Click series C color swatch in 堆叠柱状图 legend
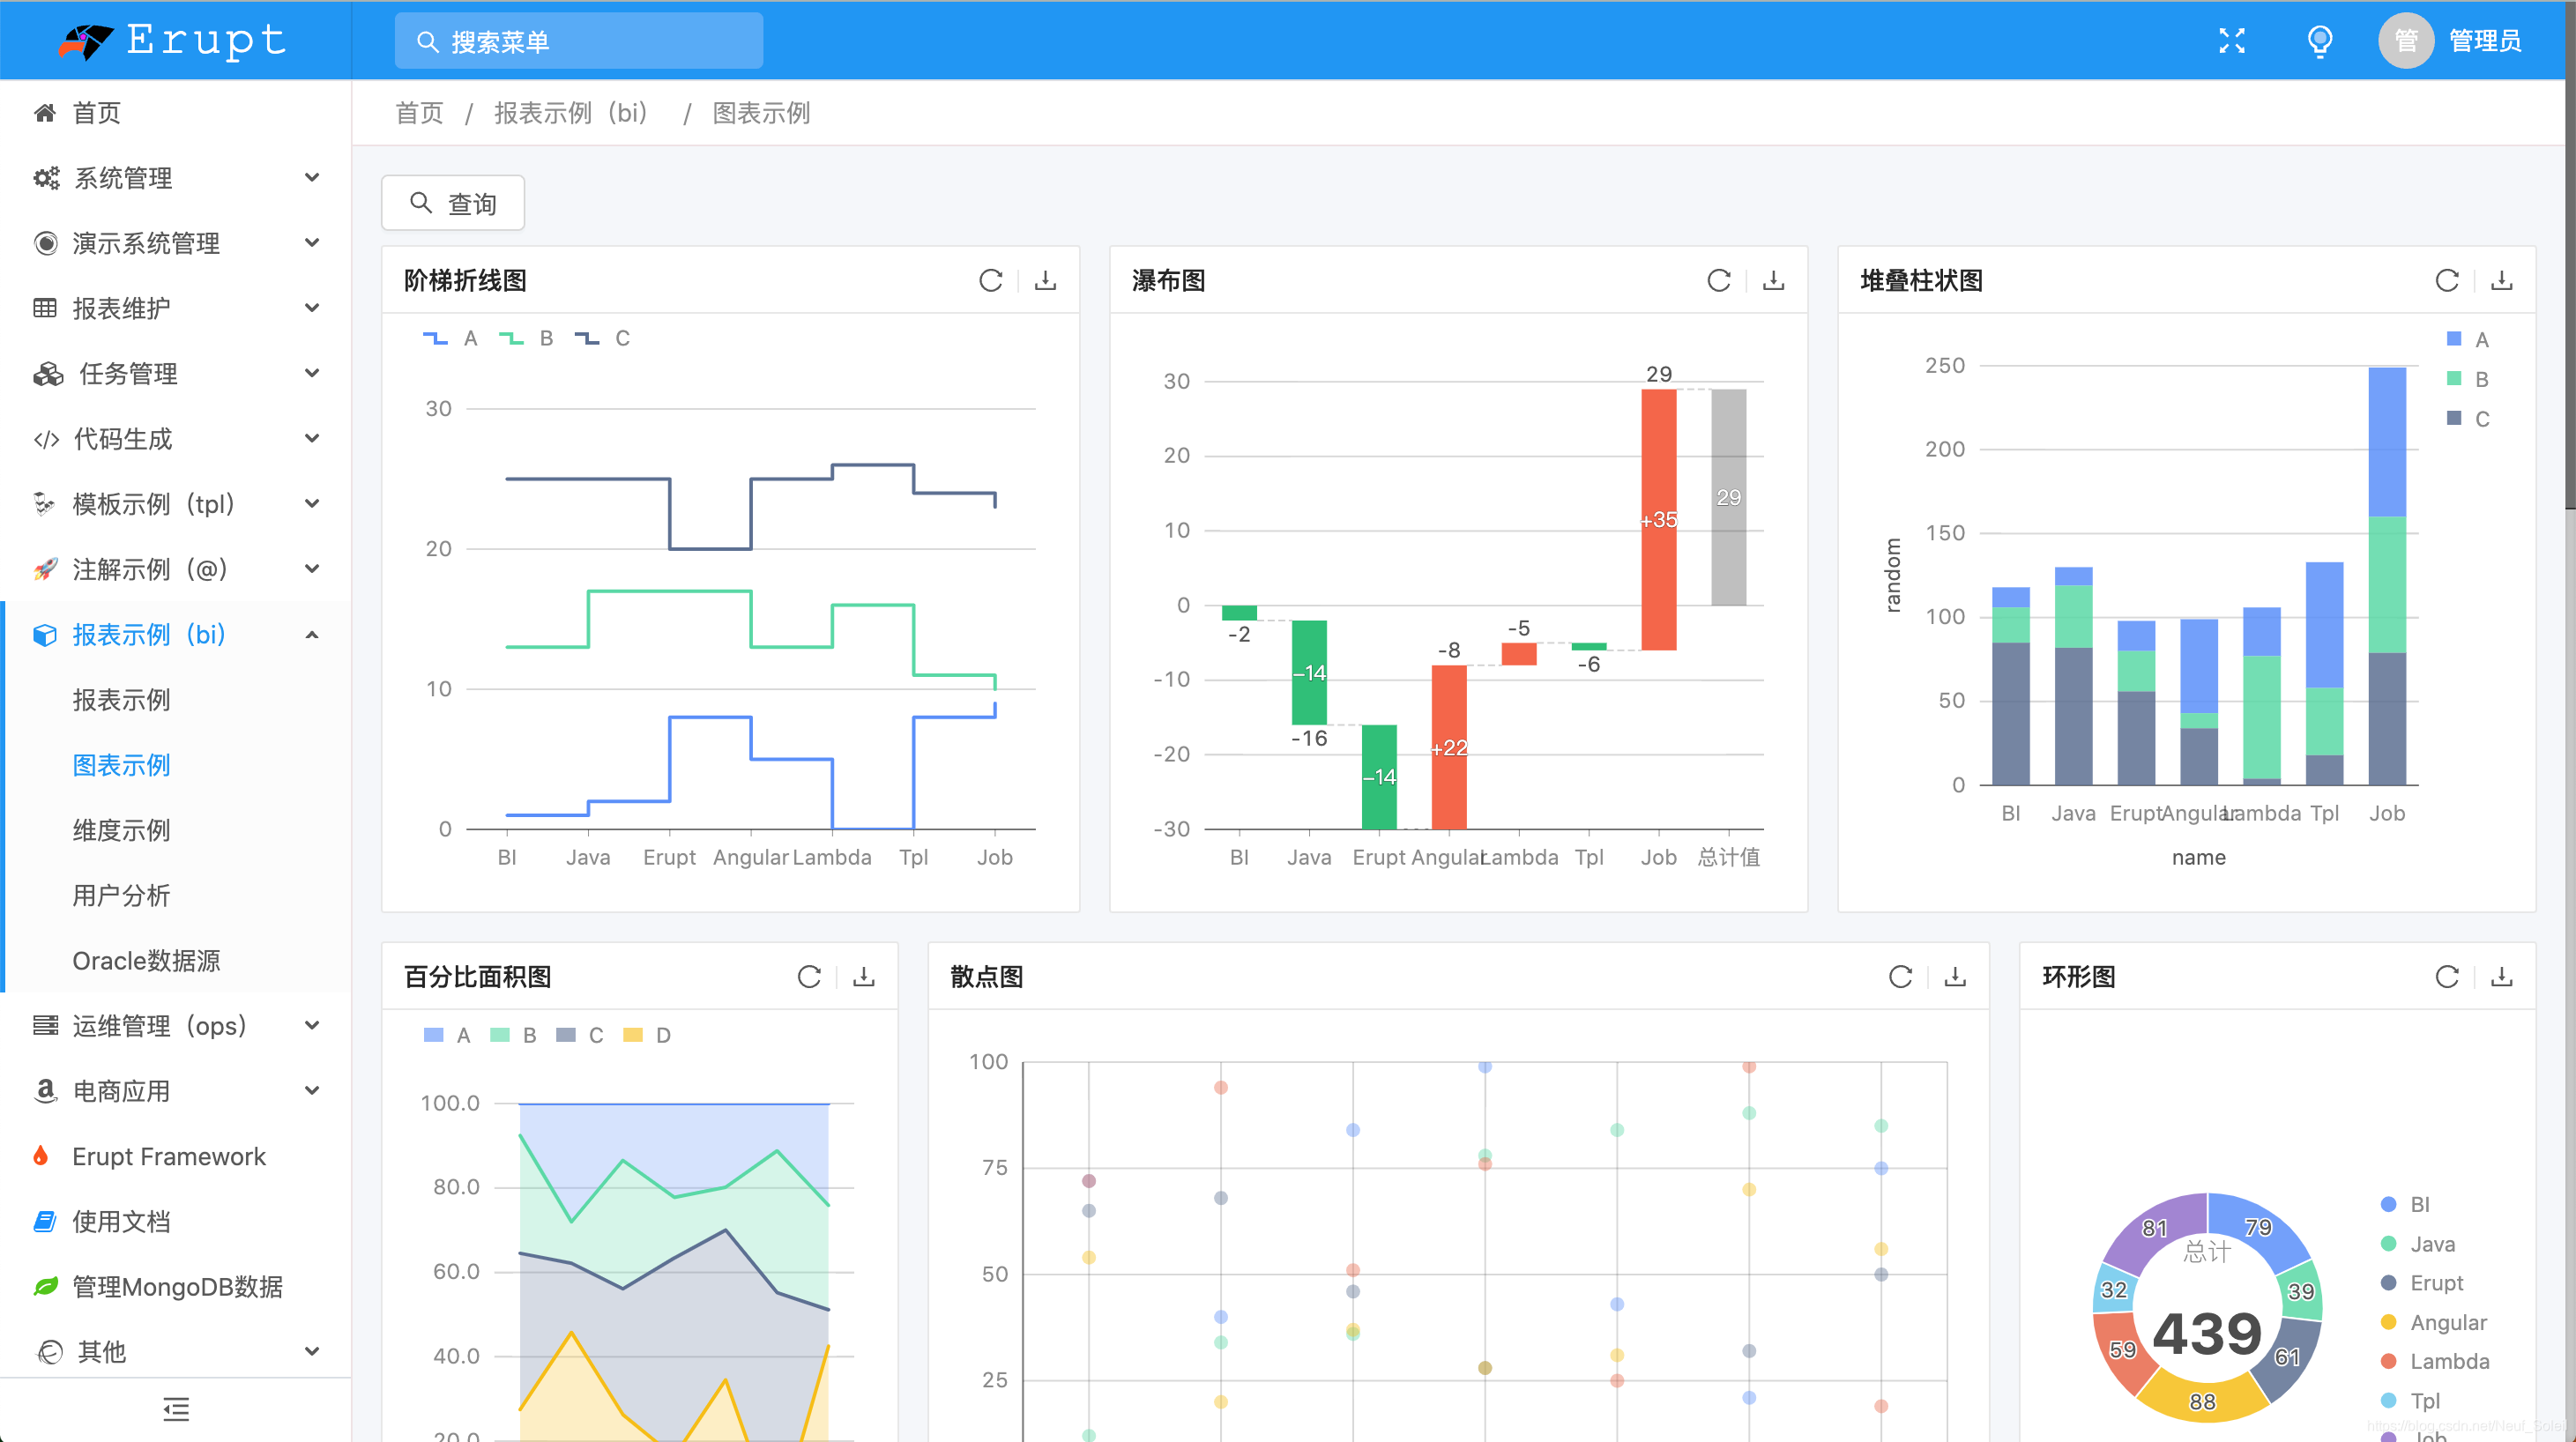 (x=2452, y=418)
